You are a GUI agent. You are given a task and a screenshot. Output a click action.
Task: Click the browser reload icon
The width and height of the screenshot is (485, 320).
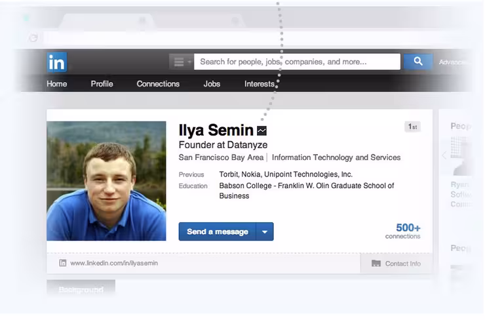[33, 38]
